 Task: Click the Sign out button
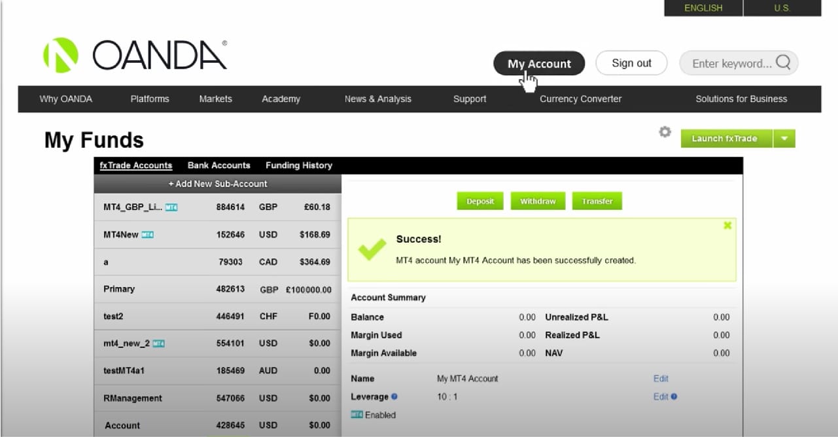coord(631,63)
